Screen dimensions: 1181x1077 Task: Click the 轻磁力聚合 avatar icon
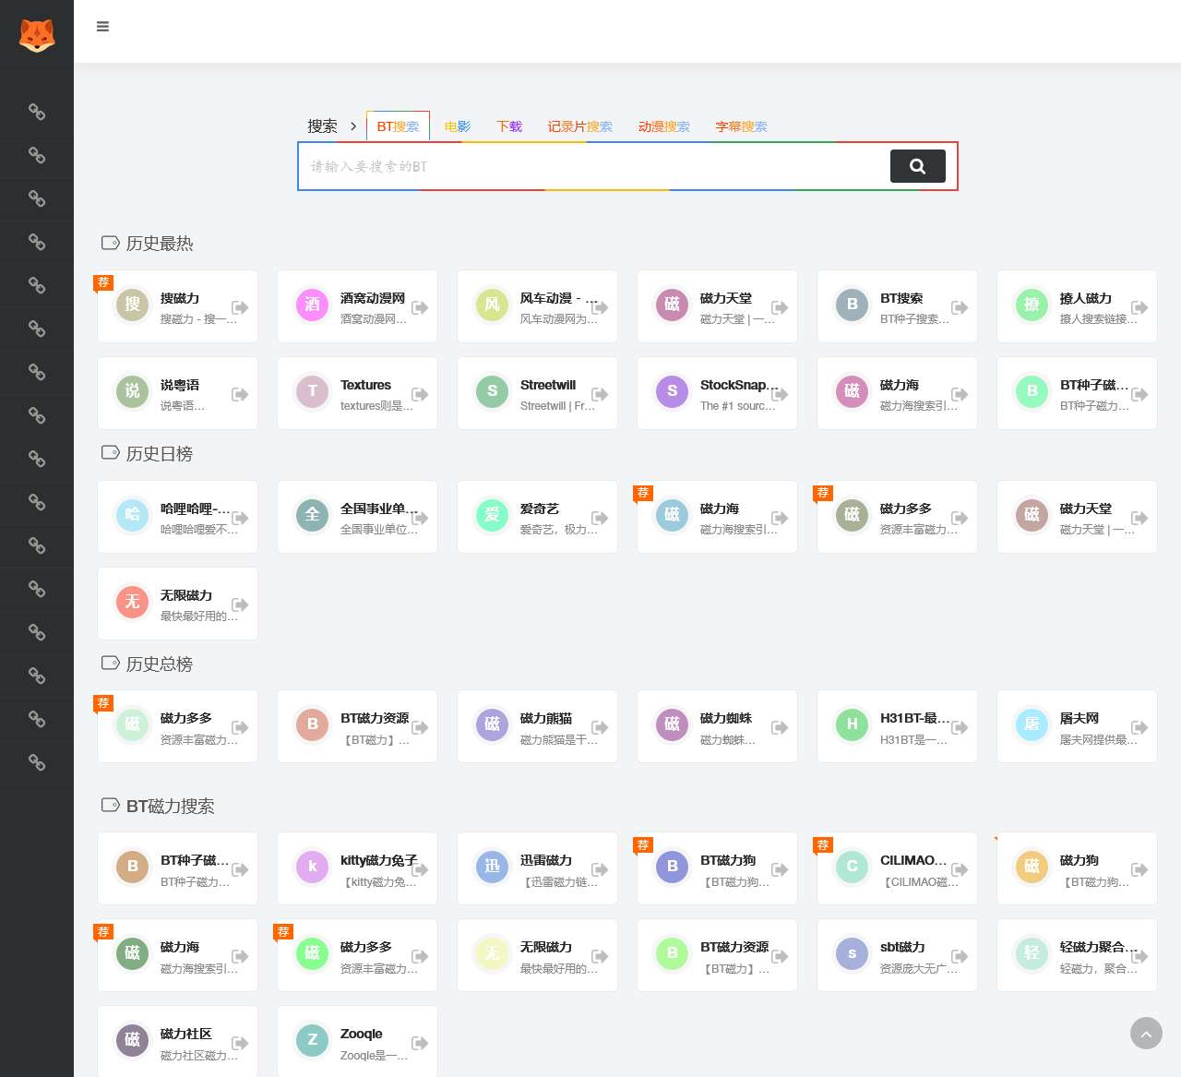pyautogui.click(x=1032, y=953)
